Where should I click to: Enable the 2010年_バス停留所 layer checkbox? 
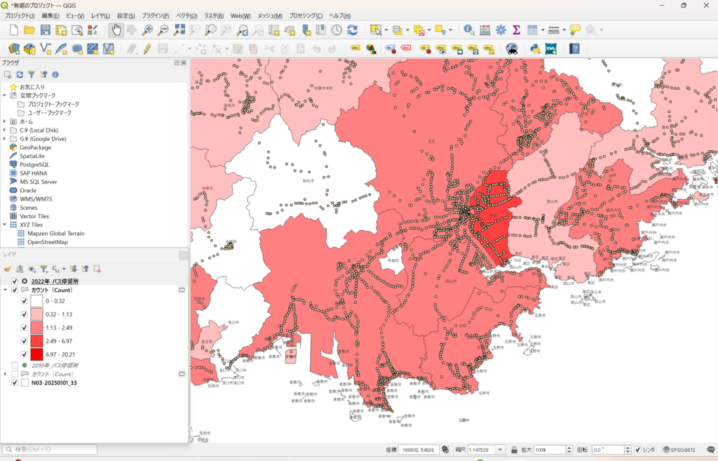click(x=15, y=366)
